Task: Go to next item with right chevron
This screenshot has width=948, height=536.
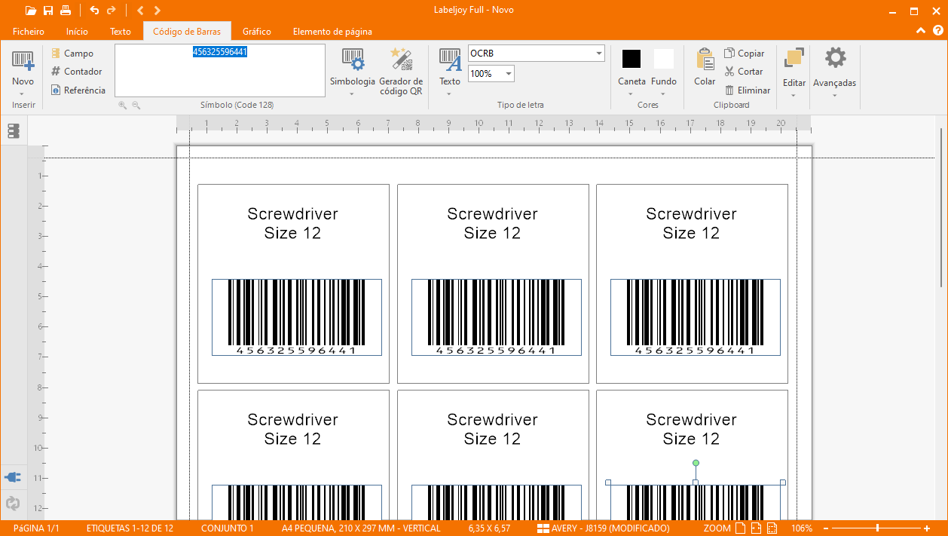Action: (157, 11)
